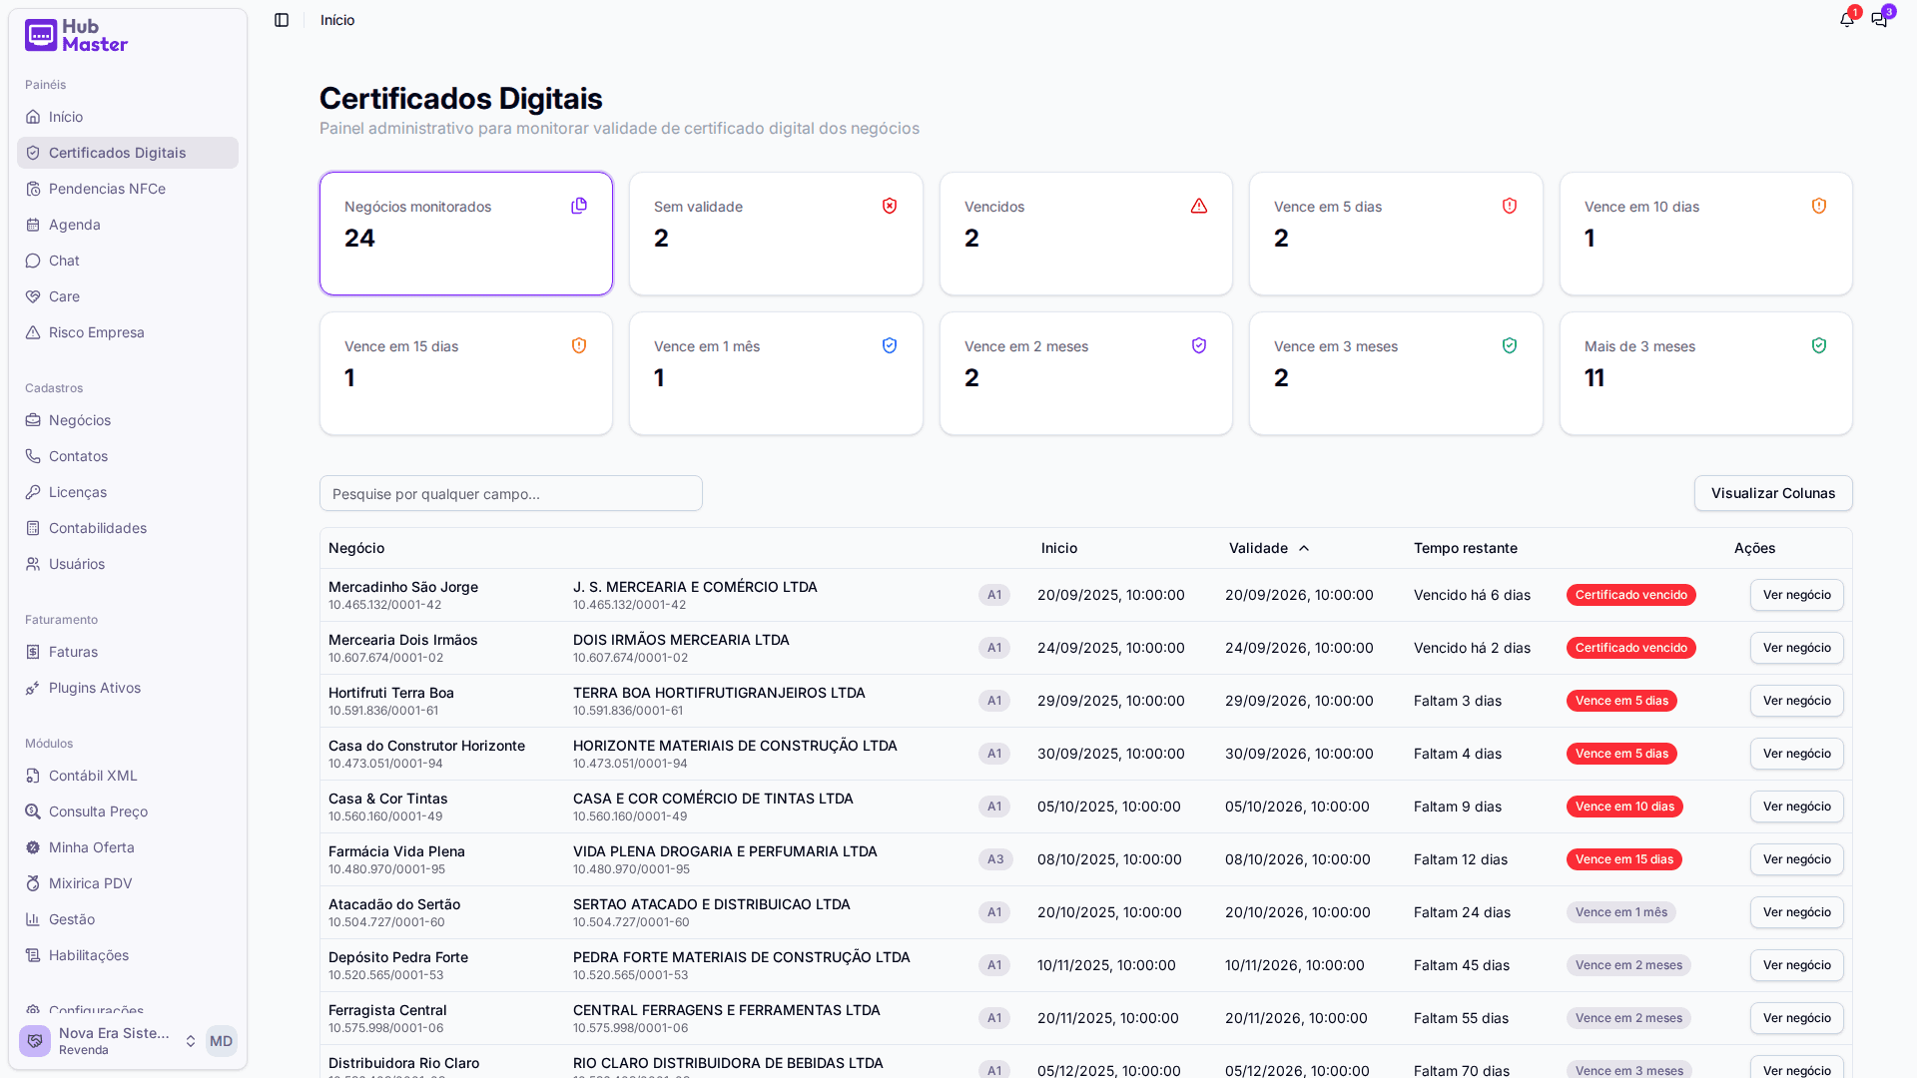Screen dimensions: 1917x1078
Task: Open Faturas in the sidebar
Action: click(x=128, y=652)
